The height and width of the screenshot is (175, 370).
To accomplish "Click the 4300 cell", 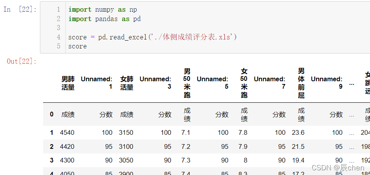I will tap(67, 161).
